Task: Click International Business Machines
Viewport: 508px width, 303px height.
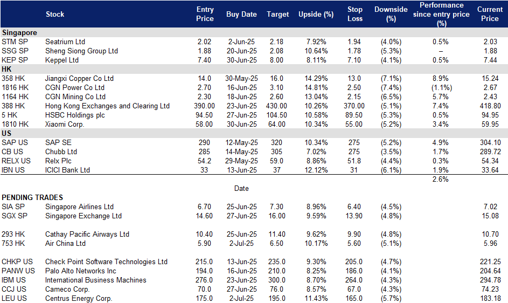Action: coord(96,280)
